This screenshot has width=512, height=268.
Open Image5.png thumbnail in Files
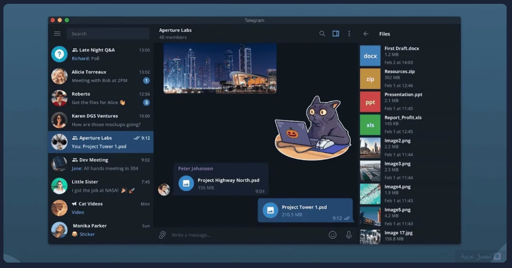370,217
